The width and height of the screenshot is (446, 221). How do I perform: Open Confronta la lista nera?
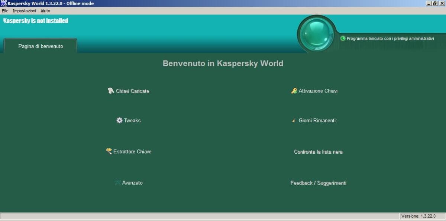(x=318, y=152)
